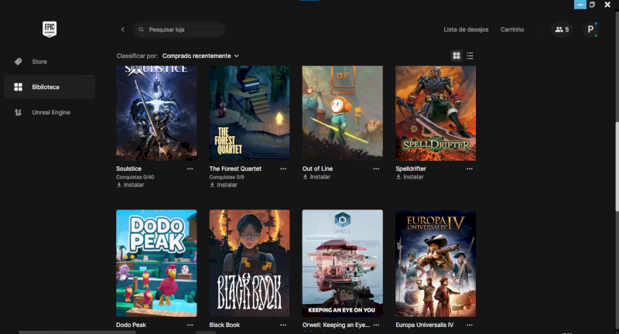Viewport: 619px width, 334px height.
Task: Switch to grid view
Action: (x=457, y=56)
